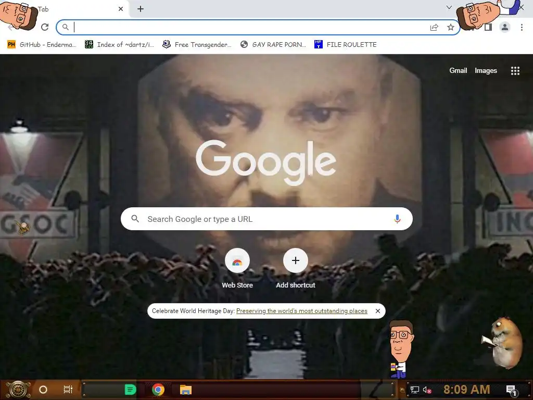Click the muted volume tray icon
Viewport: 533px width, 400px height.
click(427, 390)
